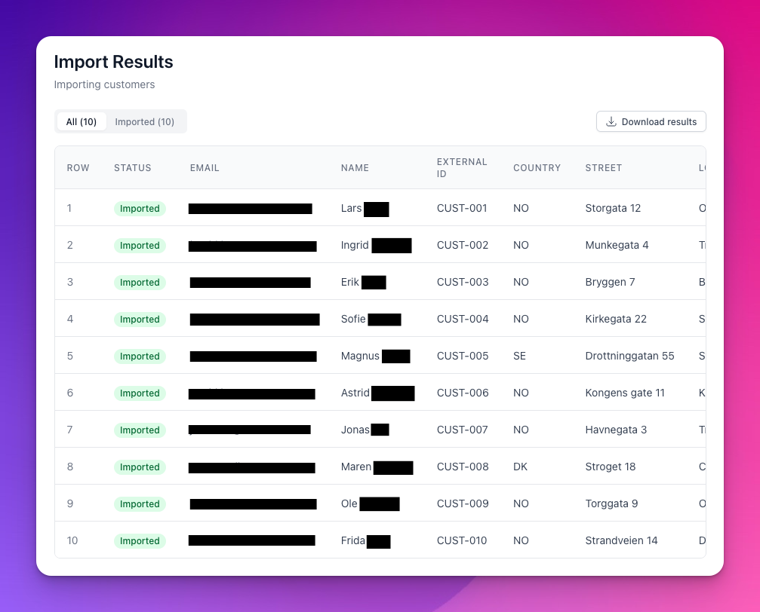
Task: Select the CUST-001 external ID cell
Action: tap(461, 208)
